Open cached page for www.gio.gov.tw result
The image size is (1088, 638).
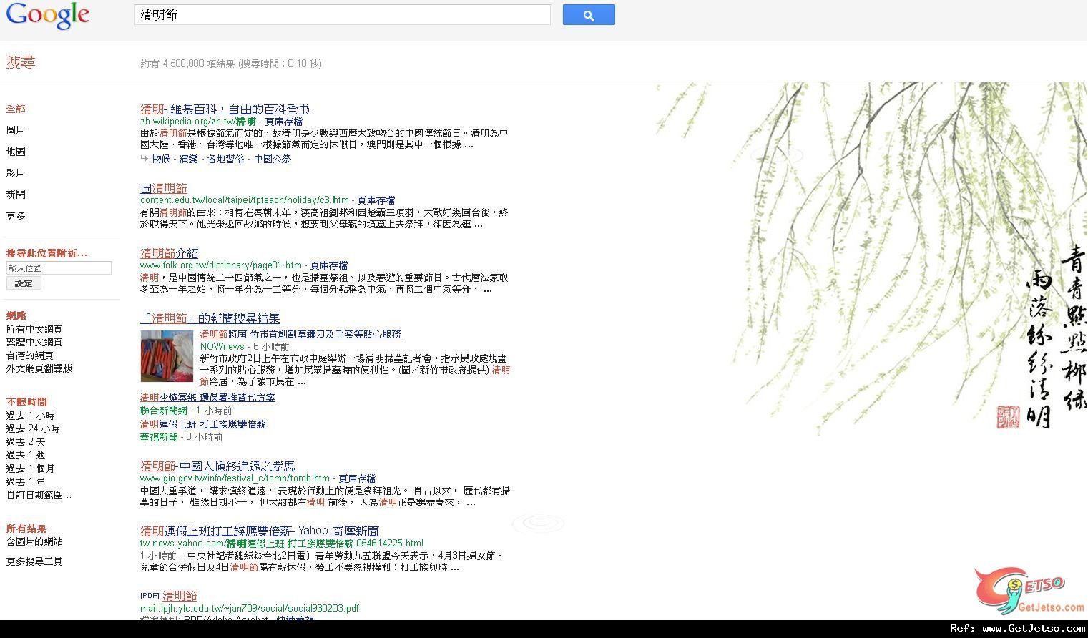tap(357, 478)
